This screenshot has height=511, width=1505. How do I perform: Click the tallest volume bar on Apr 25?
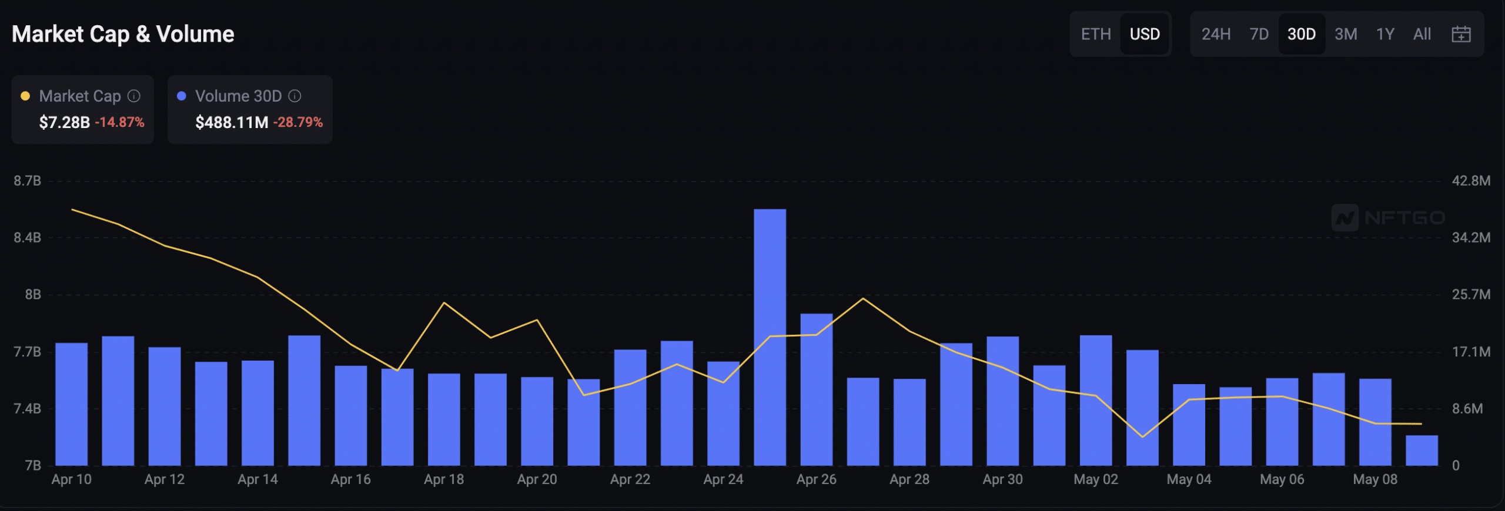770,337
